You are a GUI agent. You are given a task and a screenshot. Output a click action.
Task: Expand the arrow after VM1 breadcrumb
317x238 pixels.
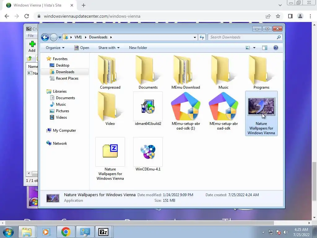point(85,37)
